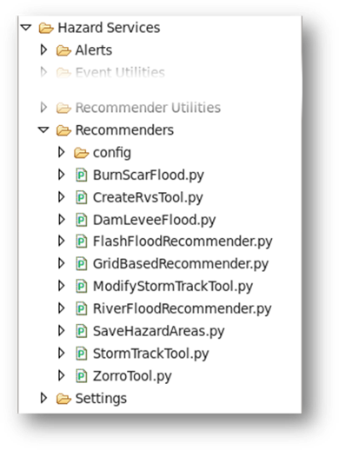The image size is (339, 450).
Task: Select the Event Utilities folder label
Action: [120, 72]
